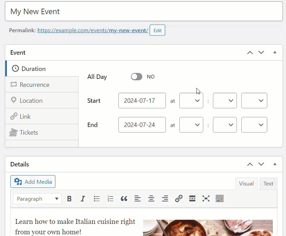The width and height of the screenshot is (286, 236).
Task: Toggle the extended editor toolbar
Action: 220,199
